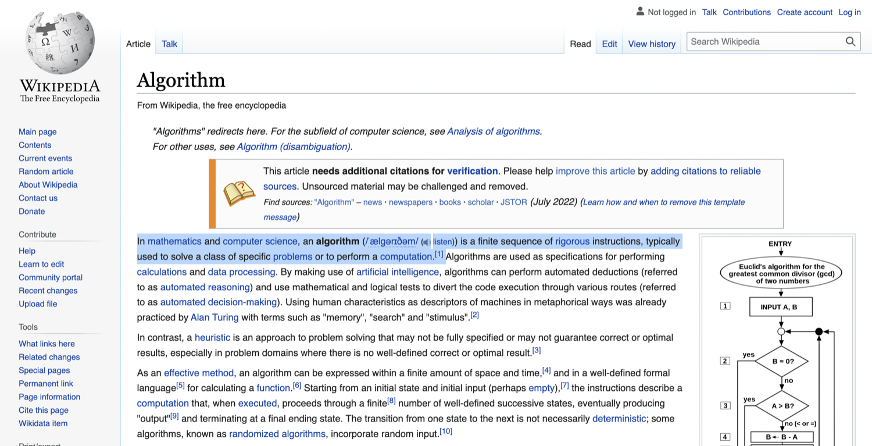Follow the Algorithm (disambiguation) link

click(294, 147)
